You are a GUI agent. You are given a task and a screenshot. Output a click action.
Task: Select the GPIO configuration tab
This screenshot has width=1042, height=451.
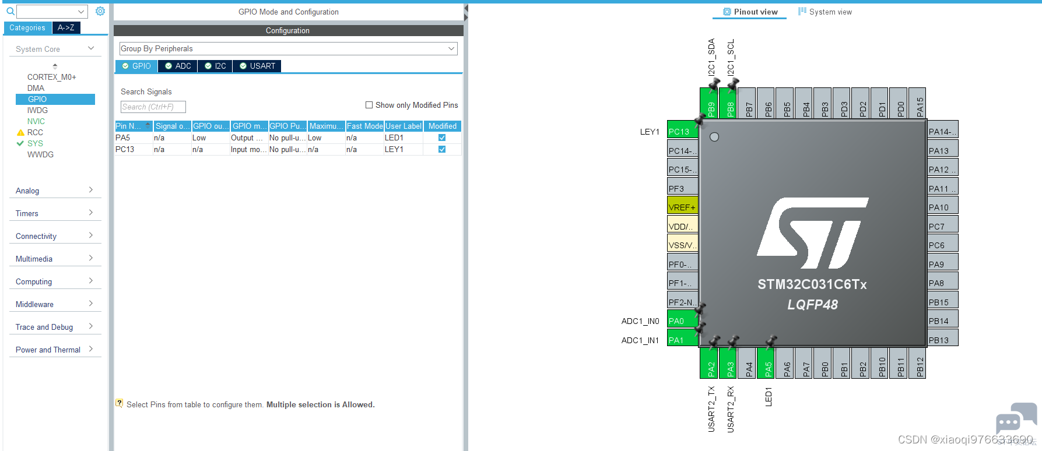[x=136, y=66]
